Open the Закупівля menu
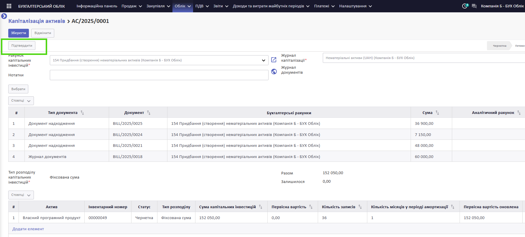 (x=158, y=6)
